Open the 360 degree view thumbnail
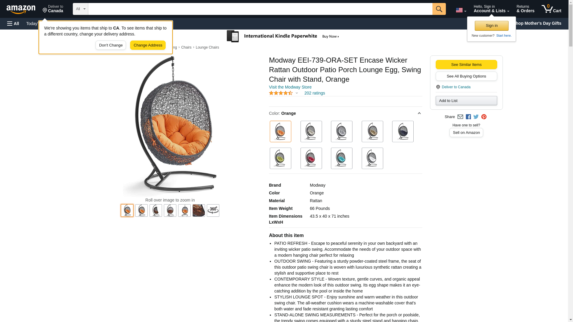The height and width of the screenshot is (322, 573). tap(213, 210)
